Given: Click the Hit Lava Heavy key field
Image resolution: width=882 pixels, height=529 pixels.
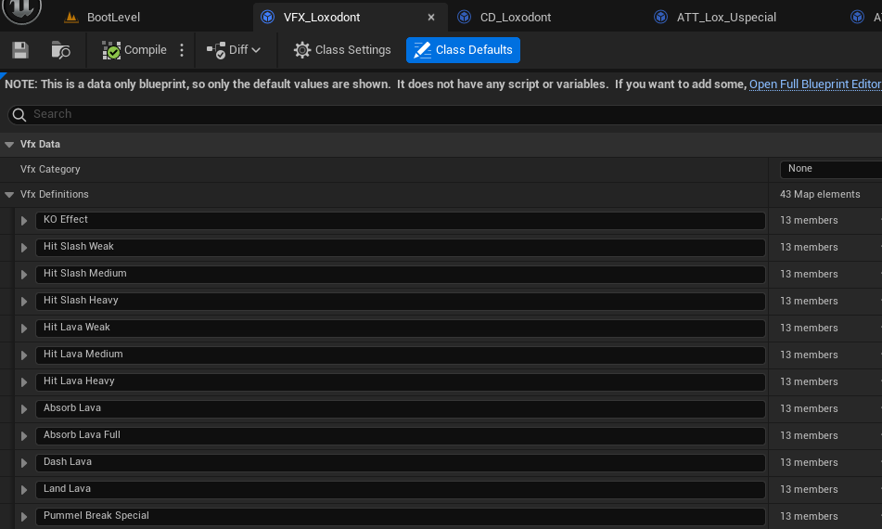Looking at the screenshot, I should pyautogui.click(x=400, y=382).
